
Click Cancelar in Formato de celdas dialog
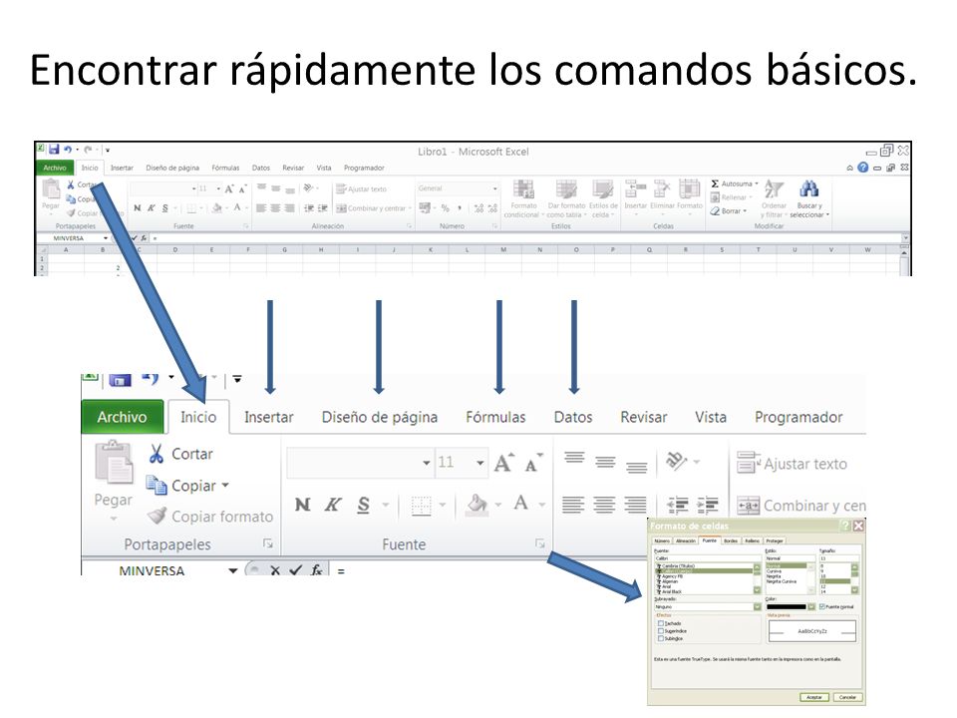pos(847,697)
